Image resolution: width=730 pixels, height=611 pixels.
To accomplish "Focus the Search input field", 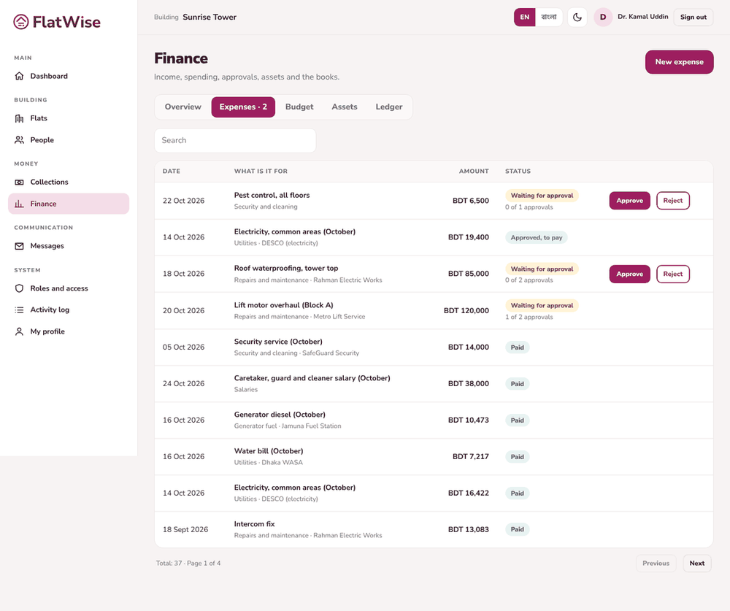I will pyautogui.click(x=235, y=140).
